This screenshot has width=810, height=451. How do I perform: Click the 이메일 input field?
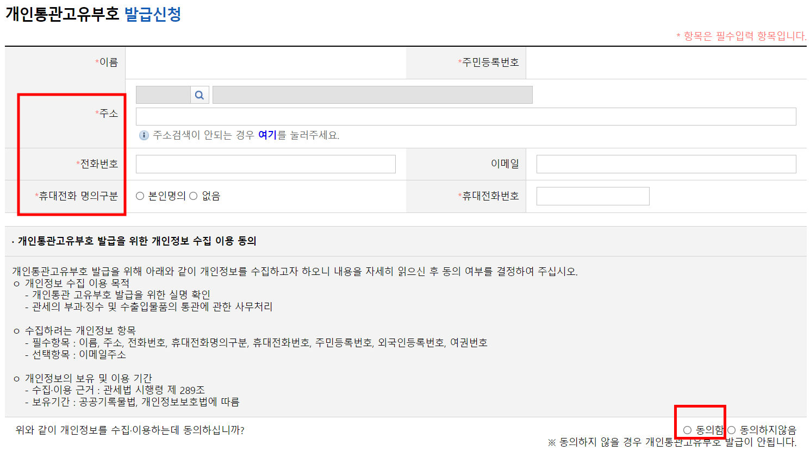pyautogui.click(x=665, y=164)
